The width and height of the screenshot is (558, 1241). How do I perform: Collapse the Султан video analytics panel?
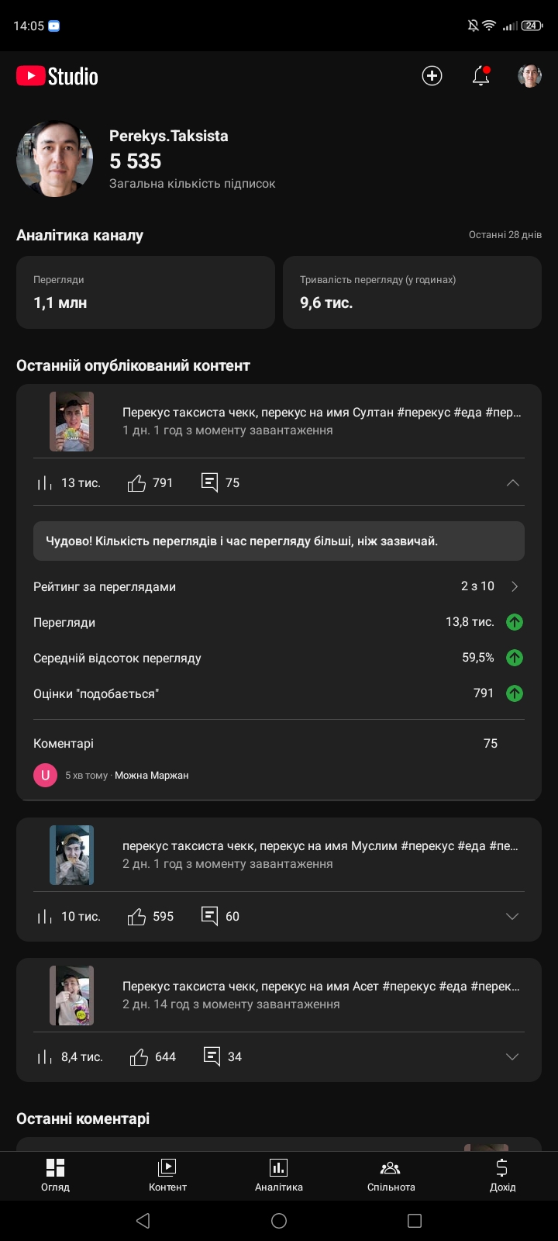click(x=512, y=482)
